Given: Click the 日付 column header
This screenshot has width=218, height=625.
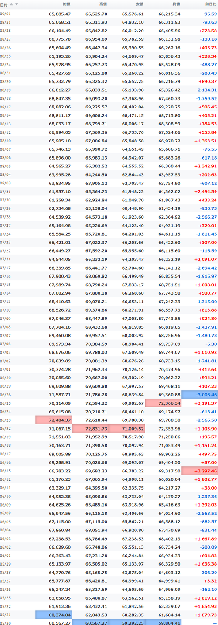Looking at the screenshot, I should click(x=4, y=4).
